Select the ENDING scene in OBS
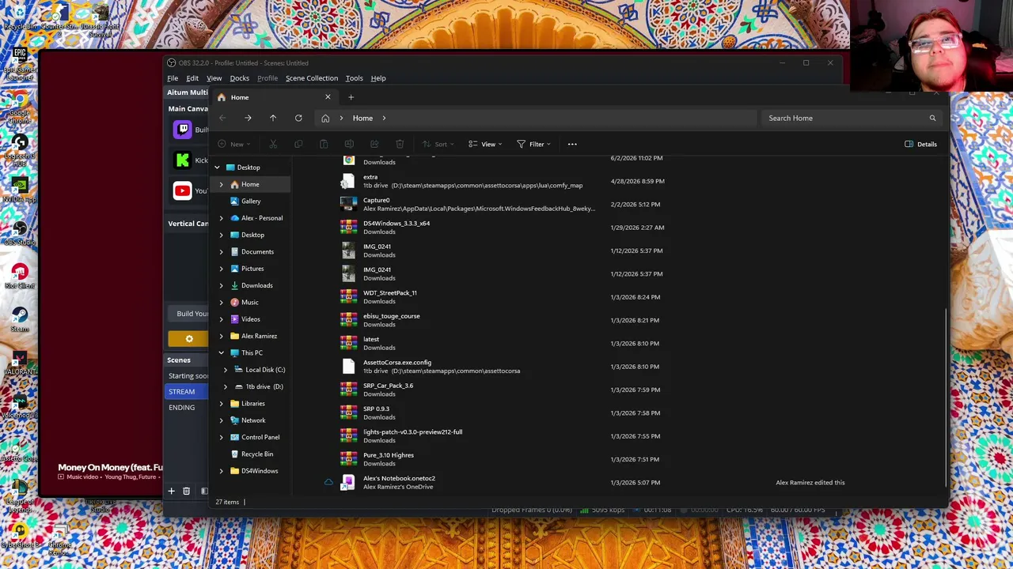The image size is (1013, 569). click(x=187, y=407)
